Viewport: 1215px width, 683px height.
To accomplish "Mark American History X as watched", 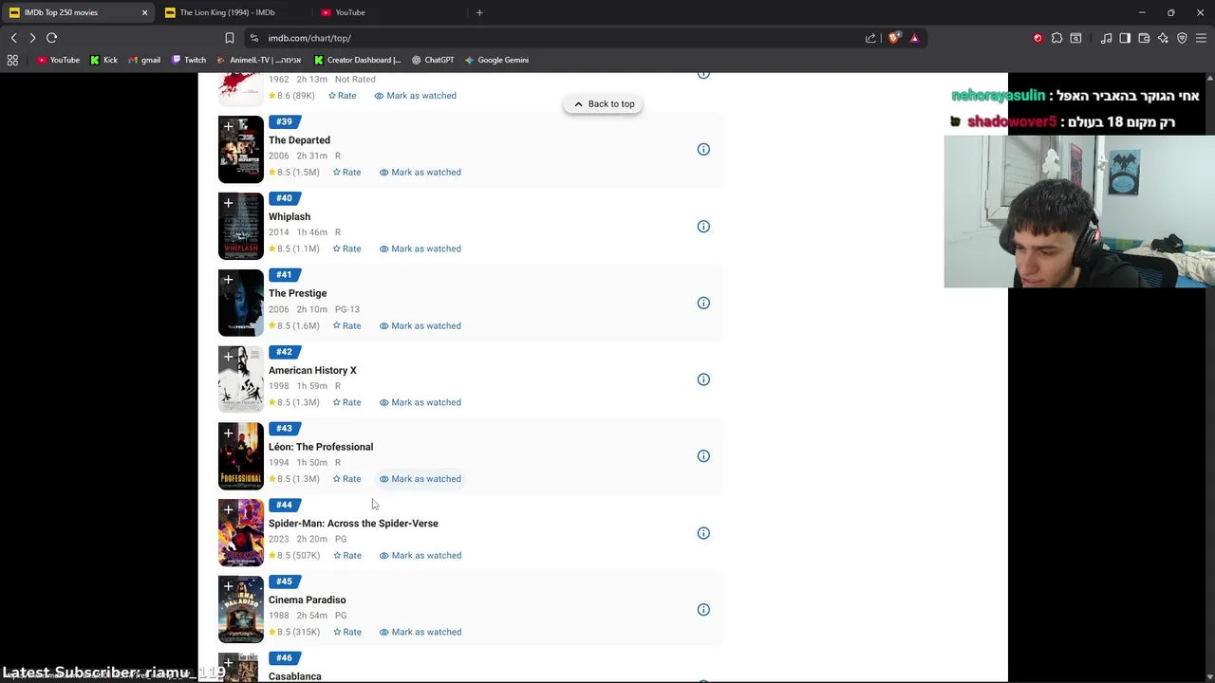I will pyautogui.click(x=421, y=402).
